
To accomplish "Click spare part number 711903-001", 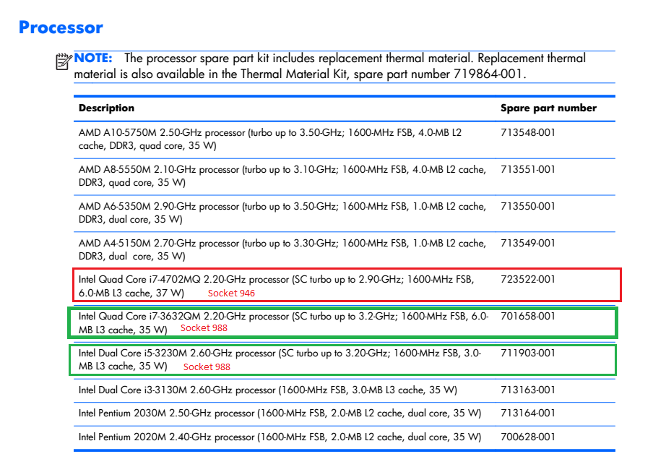I will 527,354.
